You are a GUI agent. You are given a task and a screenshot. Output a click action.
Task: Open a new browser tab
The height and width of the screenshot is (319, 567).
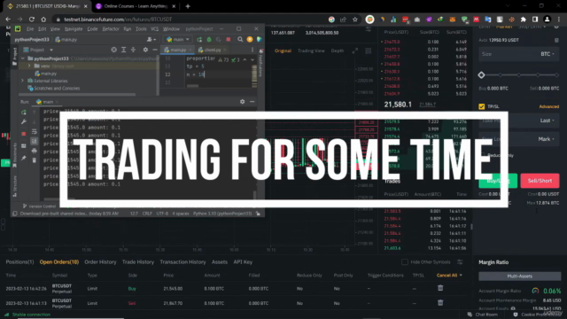(188, 6)
